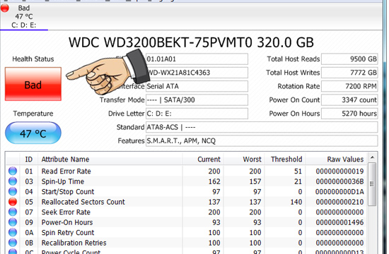
Task: Click the red status icon for Reallocated Sectors Count
Action: (x=13, y=202)
